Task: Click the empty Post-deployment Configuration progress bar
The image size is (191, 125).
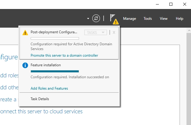Action: 55,38
